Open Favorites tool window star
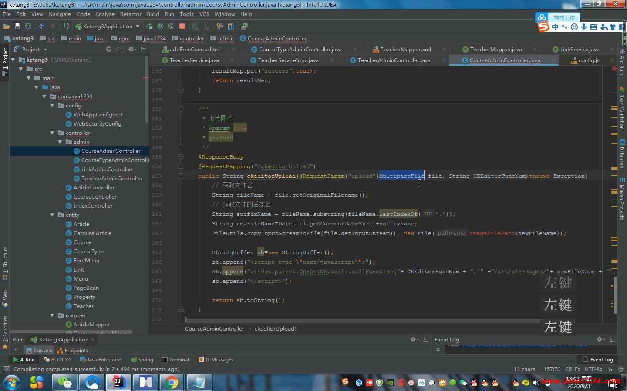The image size is (627, 391). tap(5, 347)
